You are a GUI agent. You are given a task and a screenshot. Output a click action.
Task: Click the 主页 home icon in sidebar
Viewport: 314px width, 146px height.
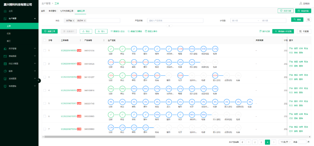click(5, 11)
